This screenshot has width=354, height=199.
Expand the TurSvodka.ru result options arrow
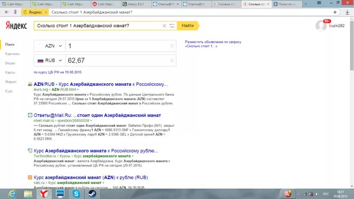pyautogui.click(x=132, y=156)
